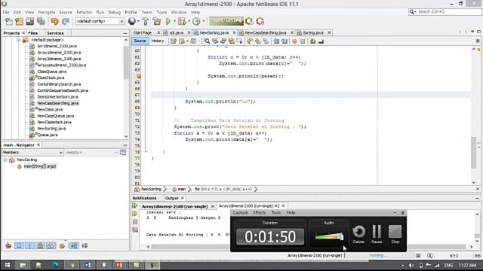Screen dimensions: 483x271
Task: Open the Notifications tab
Action: point(144,198)
